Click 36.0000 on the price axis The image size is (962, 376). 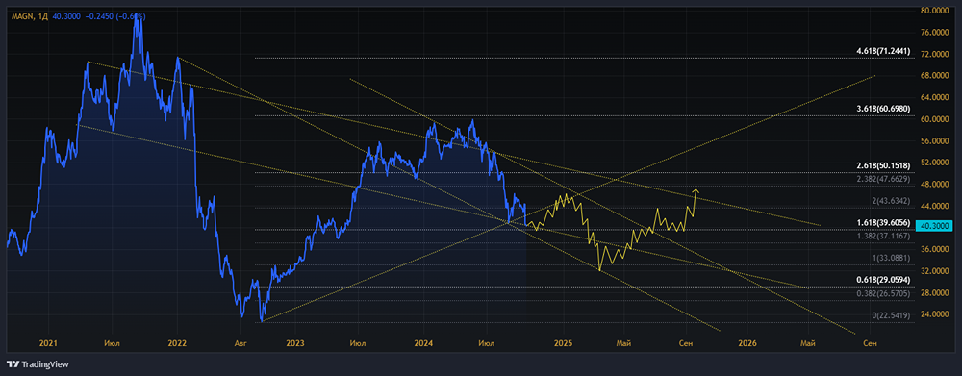[936, 249]
